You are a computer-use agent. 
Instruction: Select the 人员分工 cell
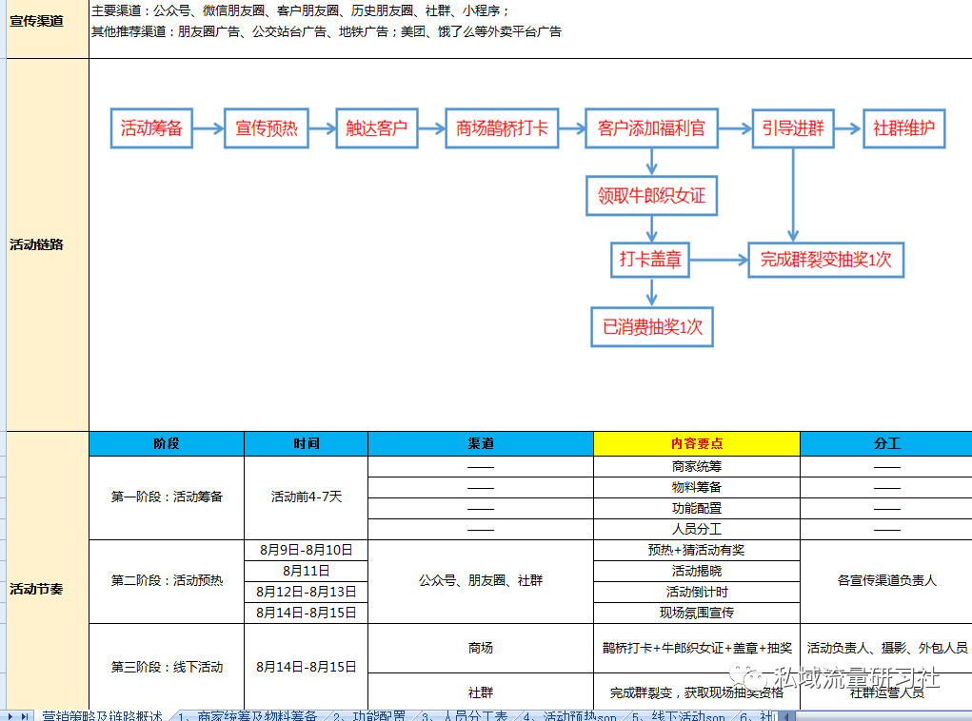[x=697, y=529]
